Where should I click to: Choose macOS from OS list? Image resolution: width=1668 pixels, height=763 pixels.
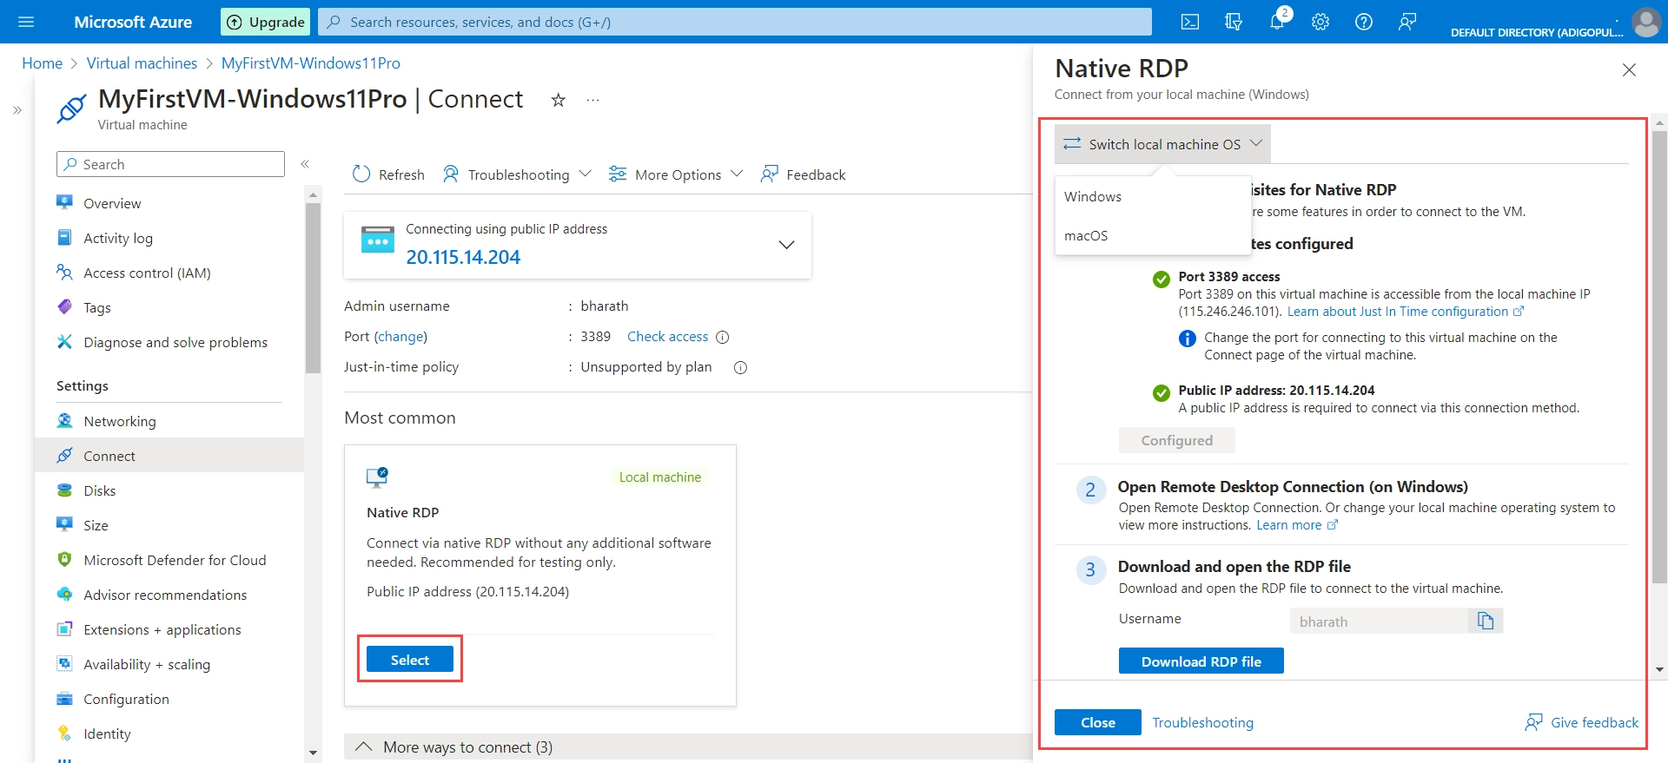pos(1152,235)
